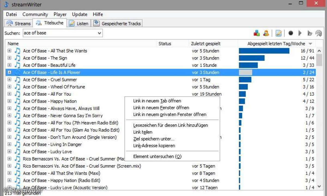Click the user-with-blocks toolbar icon
Screen dimensions: 327x196
pos(266,33)
